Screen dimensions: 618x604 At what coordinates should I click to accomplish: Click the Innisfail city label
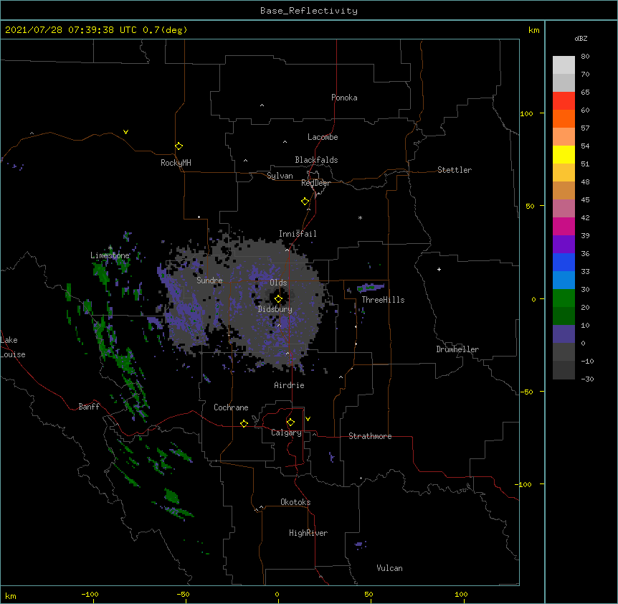click(298, 234)
